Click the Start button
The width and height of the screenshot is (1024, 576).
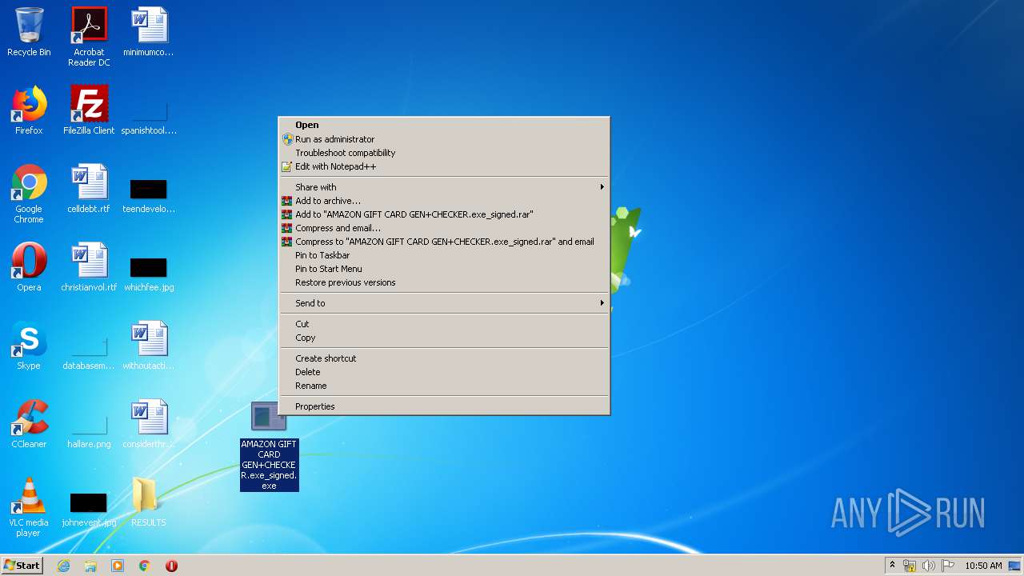(22, 566)
